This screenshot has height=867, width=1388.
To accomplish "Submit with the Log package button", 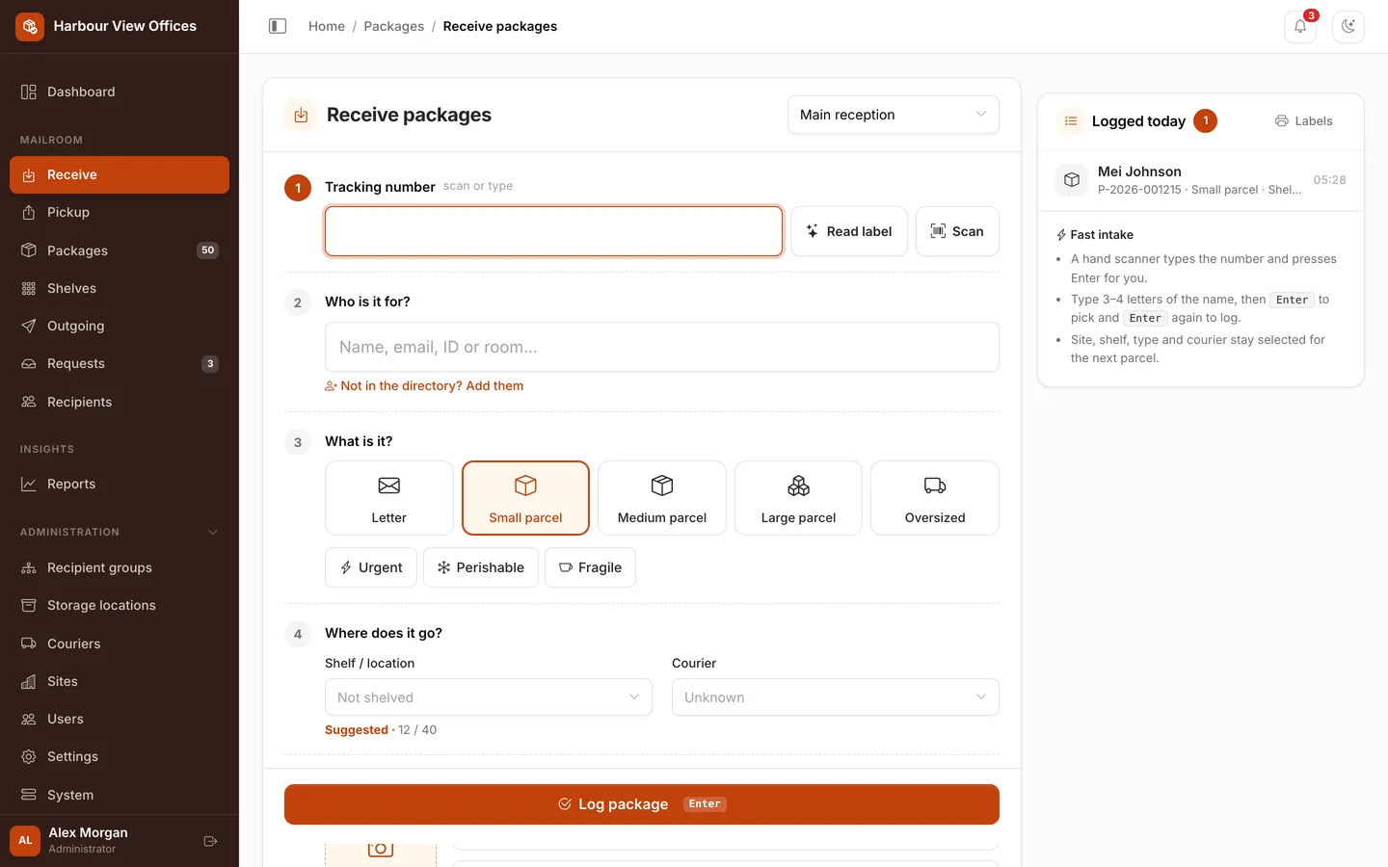I will coord(642,804).
